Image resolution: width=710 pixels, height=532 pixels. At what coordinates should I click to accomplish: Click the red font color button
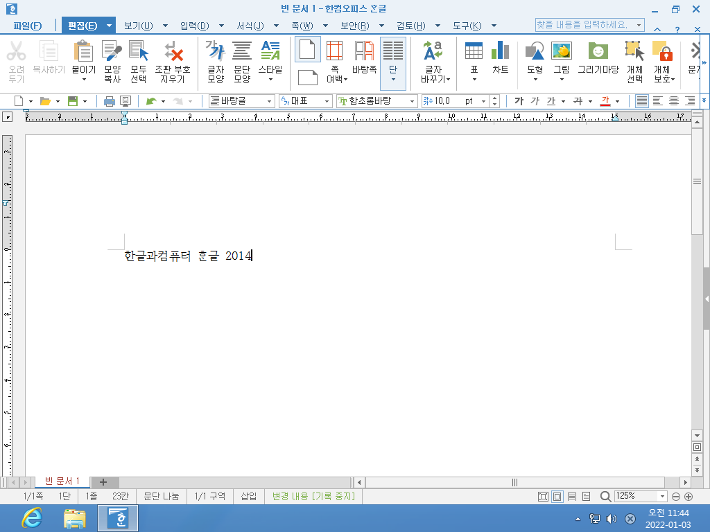point(605,101)
